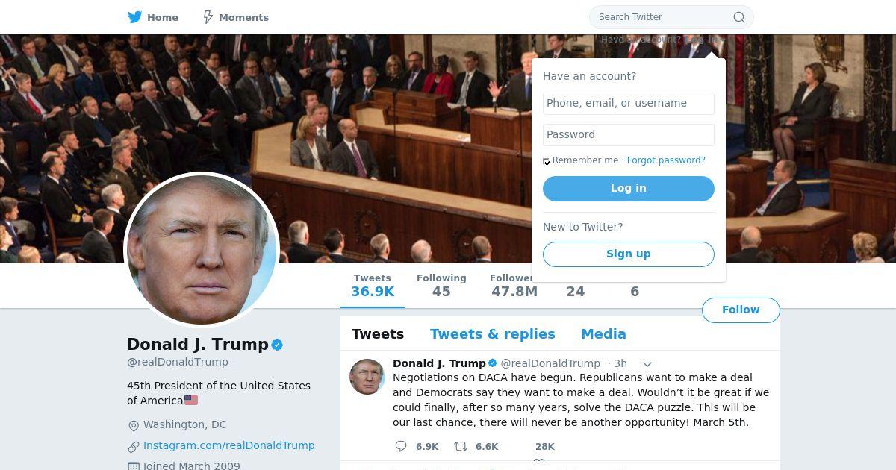Screen dimensions: 896x470
Task: Open the Instagram.com/realDonaldTrump link
Action: point(228,445)
